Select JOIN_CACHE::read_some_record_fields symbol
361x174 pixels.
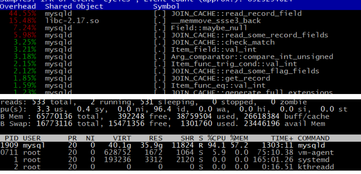pos(249,35)
